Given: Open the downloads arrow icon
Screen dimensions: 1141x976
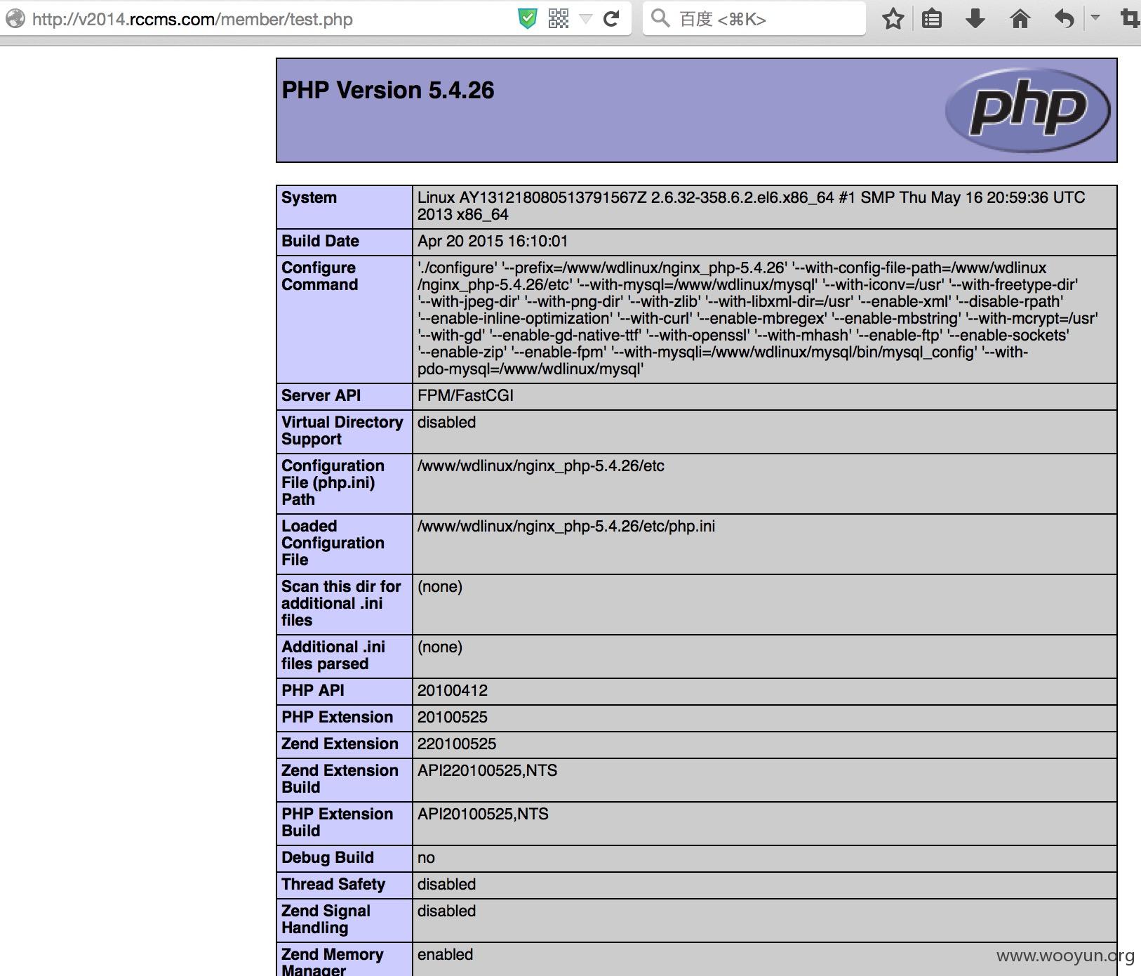Looking at the screenshot, I should click(975, 19).
